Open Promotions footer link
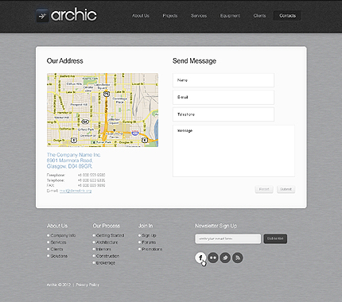The image size is (342, 302). pos(152,249)
